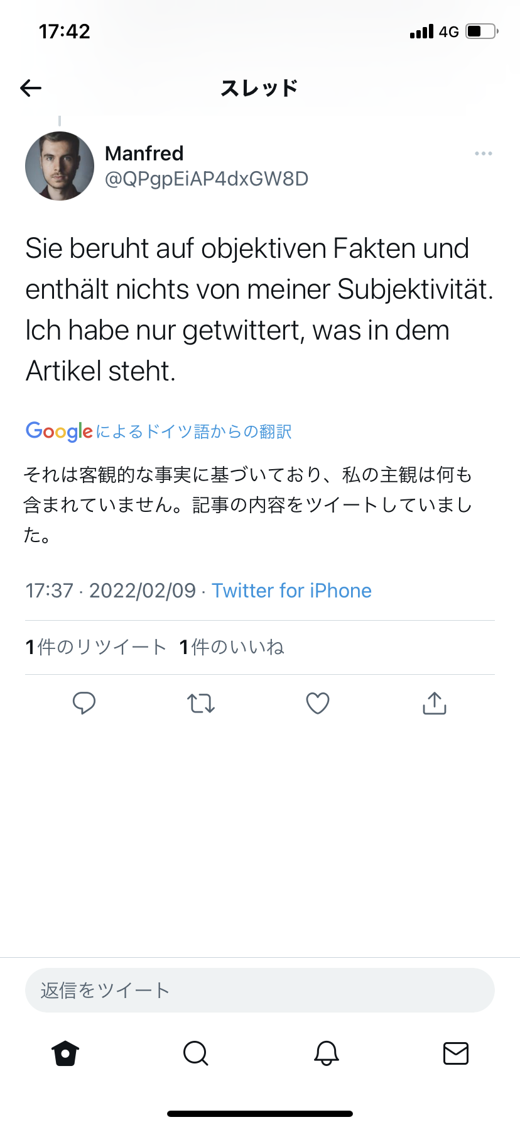Tap the tweet timestamp 17:37 · 2022/02/09

(x=111, y=591)
